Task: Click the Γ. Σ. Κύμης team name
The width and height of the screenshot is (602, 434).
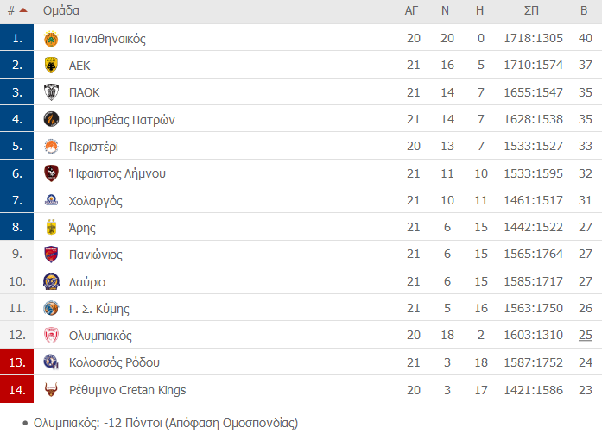Action: coord(99,309)
